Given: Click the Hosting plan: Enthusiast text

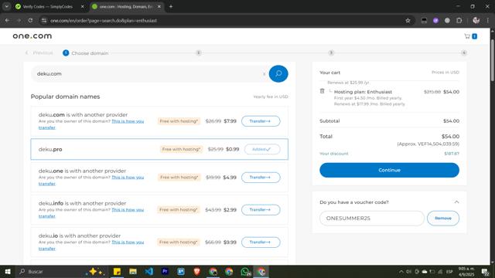Looking at the screenshot, I should click(363, 92).
